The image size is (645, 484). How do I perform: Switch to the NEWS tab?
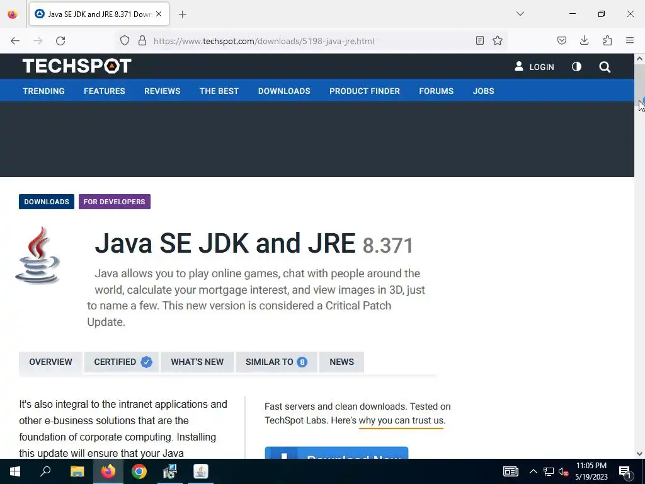[x=341, y=362]
